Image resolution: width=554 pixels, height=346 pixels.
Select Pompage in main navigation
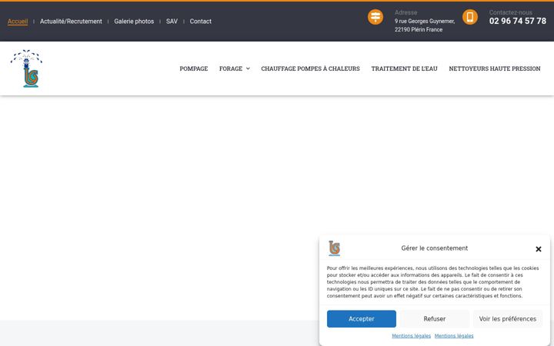194,68
